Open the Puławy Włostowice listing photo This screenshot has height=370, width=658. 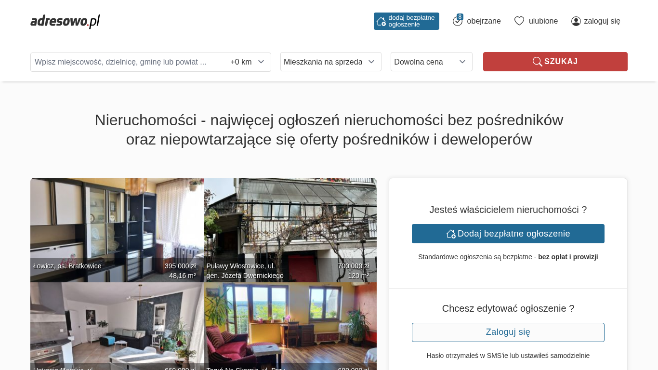pyautogui.click(x=290, y=230)
